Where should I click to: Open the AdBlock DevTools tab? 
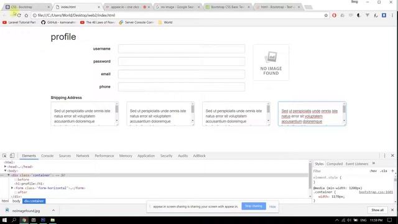tap(199, 156)
